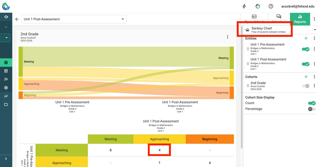317x167 pixels.
Task: Toggle off Unit 1 Post-Assessment entity
Action: point(306,64)
